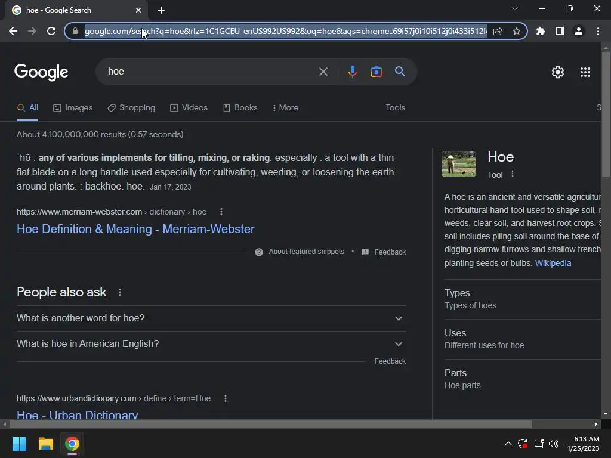This screenshot has width=611, height=458.
Task: Switch to the Shopping tab
Action: pos(131,108)
